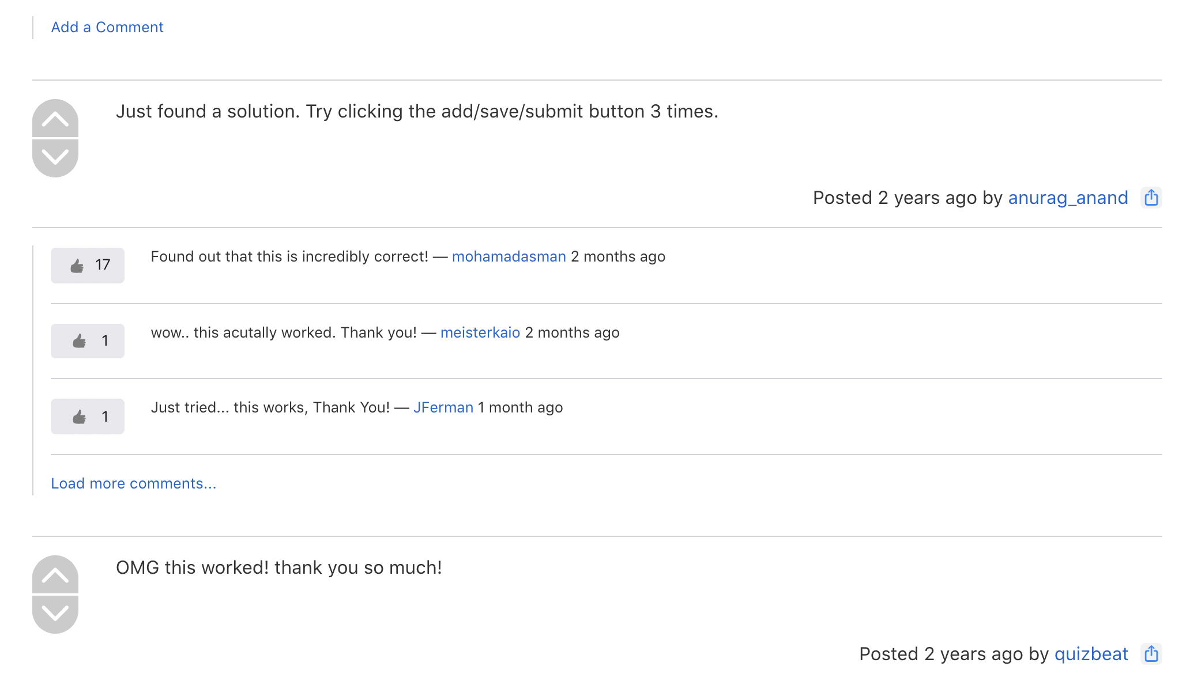The width and height of the screenshot is (1190, 674).
Task: Downvote quizbeat's 'OMG this worked' answer
Action: coord(55,614)
